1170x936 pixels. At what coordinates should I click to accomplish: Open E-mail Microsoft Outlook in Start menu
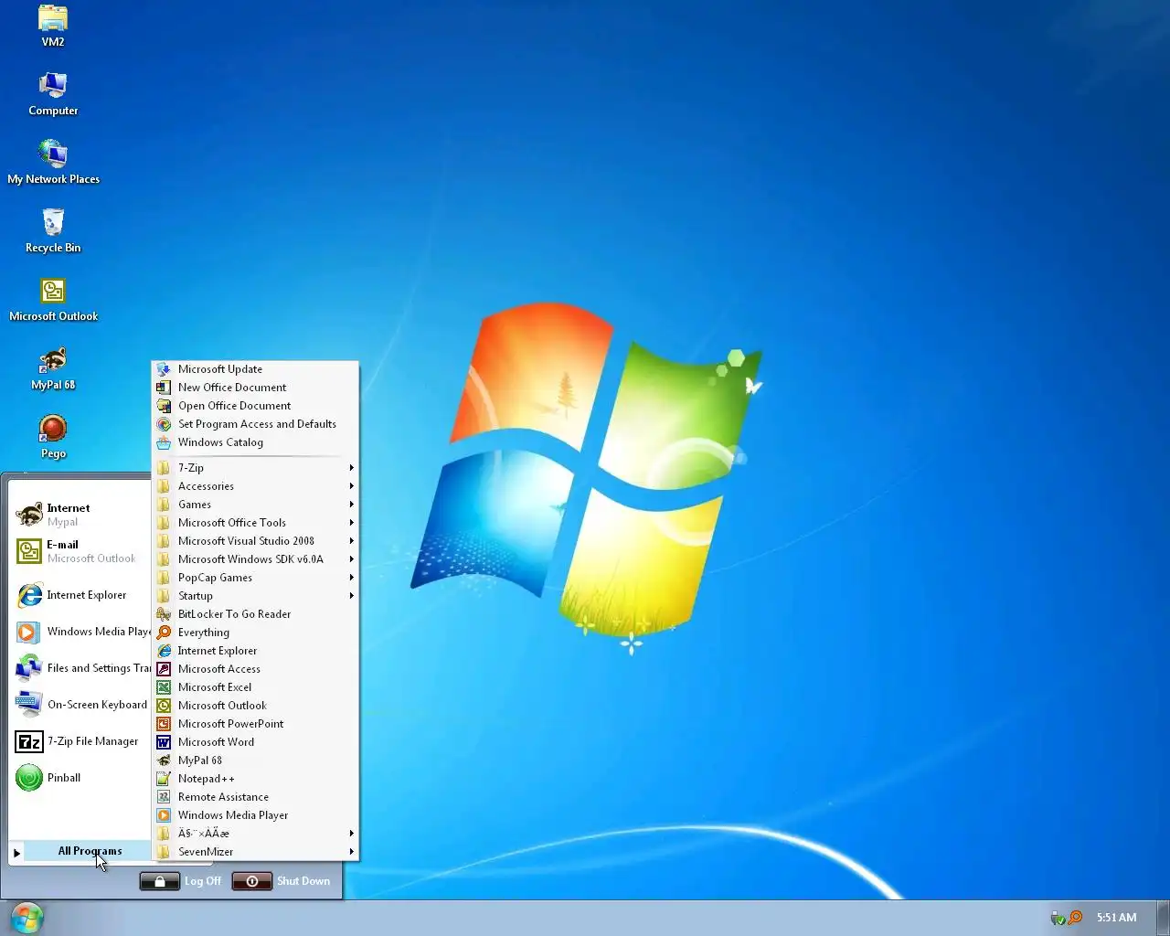pyautogui.click(x=80, y=551)
